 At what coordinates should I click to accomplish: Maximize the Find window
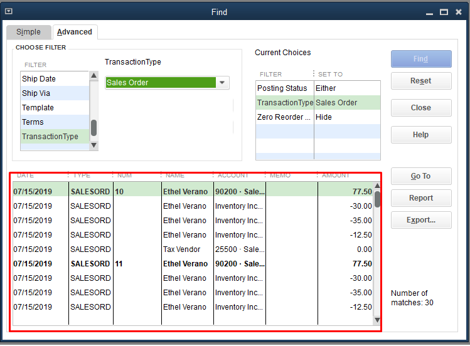point(444,13)
